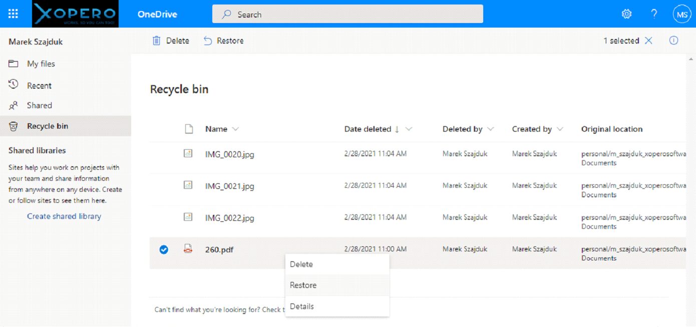The height and width of the screenshot is (327, 696).
Task: Open the app launcher waffle icon
Action: 13,14
